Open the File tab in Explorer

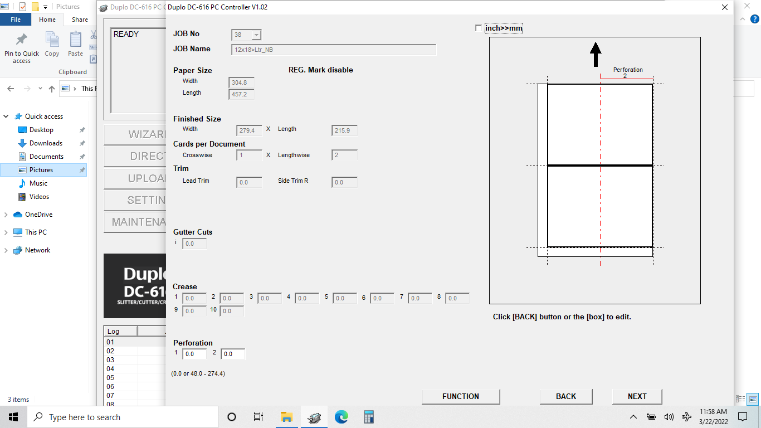click(16, 20)
